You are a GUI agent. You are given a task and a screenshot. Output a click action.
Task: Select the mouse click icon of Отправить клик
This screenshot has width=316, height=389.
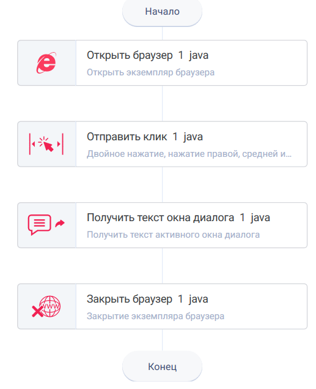coord(46,144)
